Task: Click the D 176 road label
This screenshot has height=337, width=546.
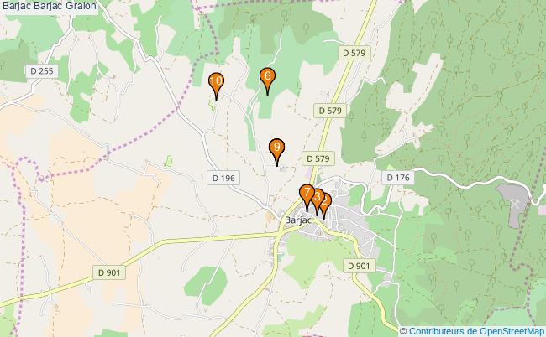Action: coord(398,178)
